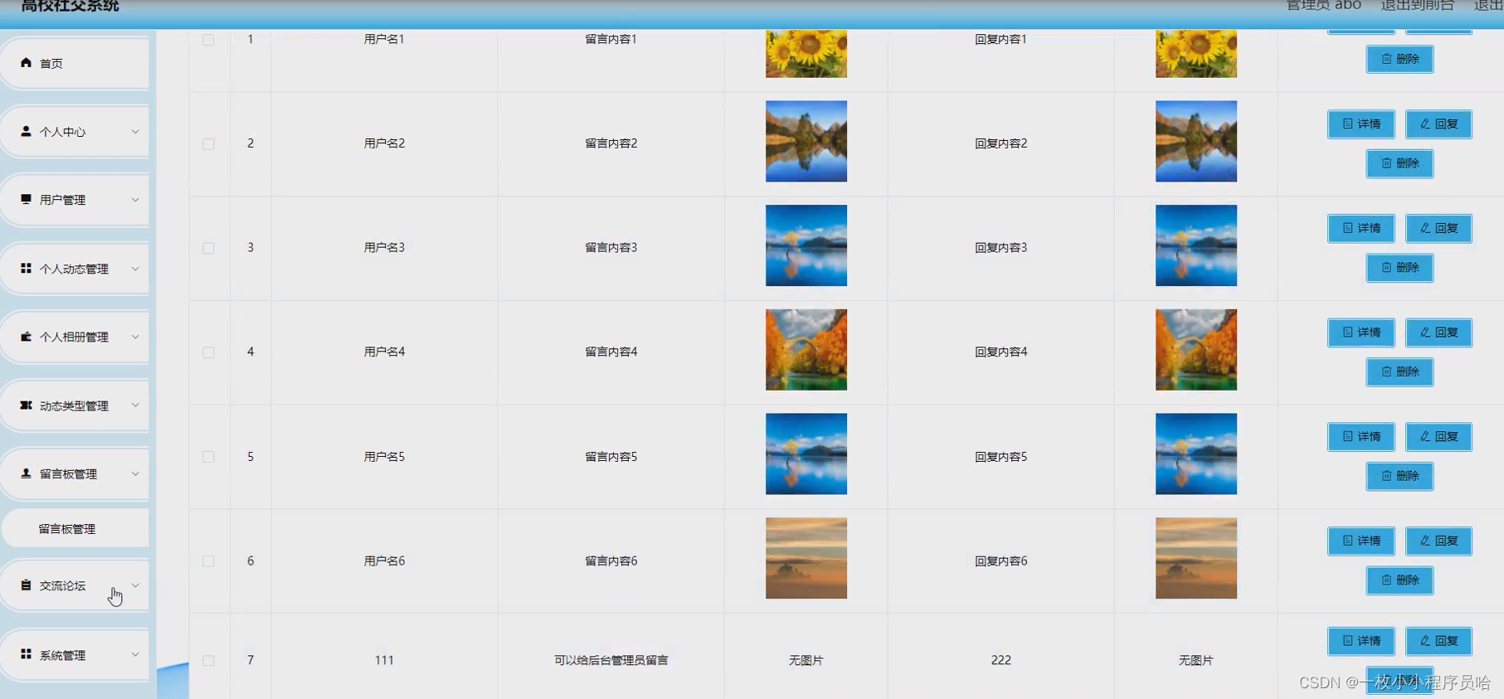Click the pencil icon in row 5 回复 button
The height and width of the screenshot is (699, 1504).
click(1425, 436)
